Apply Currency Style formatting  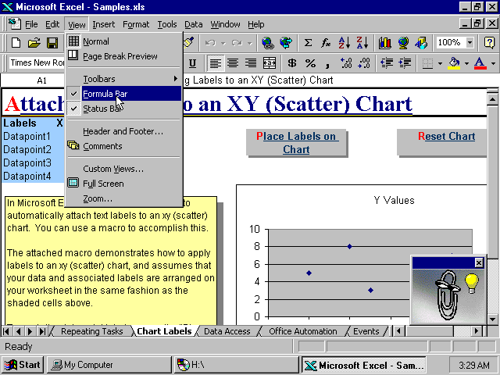click(x=291, y=63)
